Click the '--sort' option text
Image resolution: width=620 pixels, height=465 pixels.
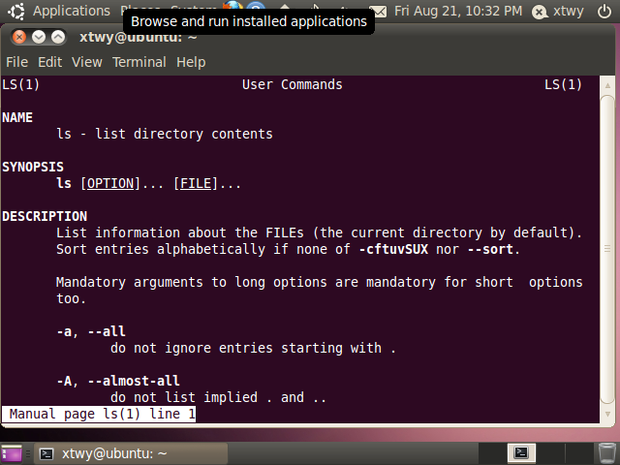tap(490, 249)
